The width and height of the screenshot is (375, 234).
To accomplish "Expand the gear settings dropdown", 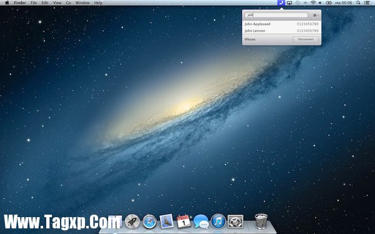I will click(316, 15).
